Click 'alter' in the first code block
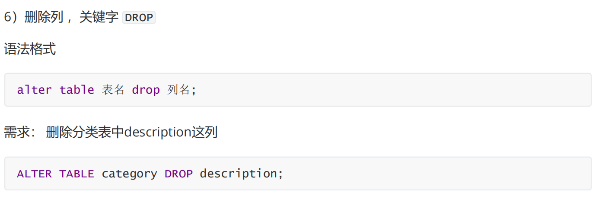The width and height of the screenshot is (602, 199). [x=34, y=90]
